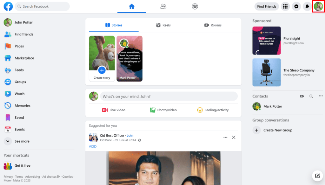
Task: Click the Facebook logo
Action: tap(8, 6)
